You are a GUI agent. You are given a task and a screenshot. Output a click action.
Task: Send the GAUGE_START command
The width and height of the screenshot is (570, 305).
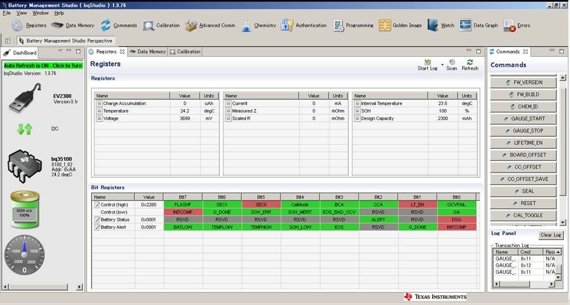(523, 119)
